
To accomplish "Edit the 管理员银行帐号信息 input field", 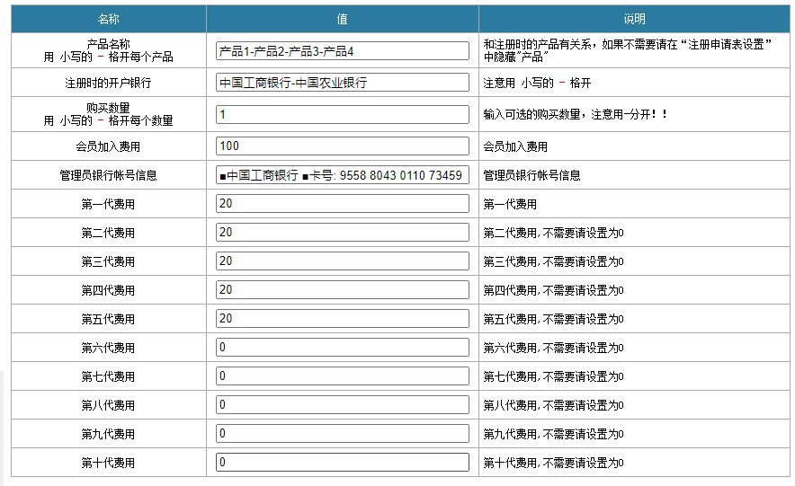I will pos(343,176).
